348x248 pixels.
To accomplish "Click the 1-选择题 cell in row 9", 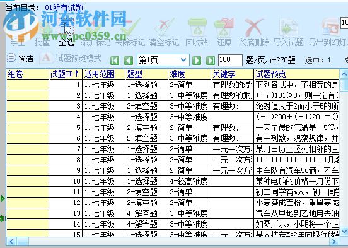I will point(146,170).
